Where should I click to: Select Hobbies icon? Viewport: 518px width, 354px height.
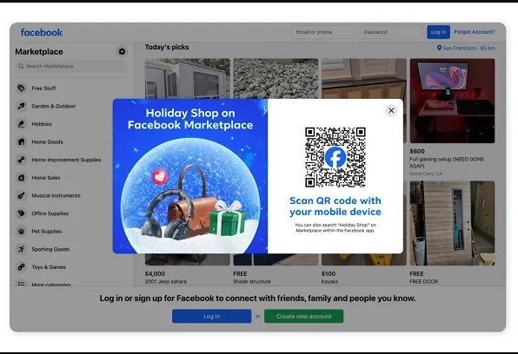click(22, 124)
